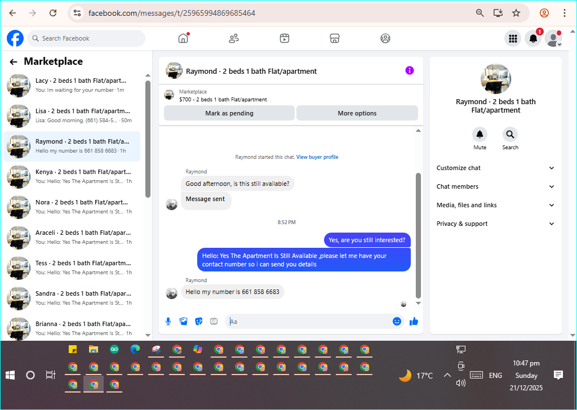This screenshot has width=577, height=410.
Task: Click More options button
Action: point(357,113)
